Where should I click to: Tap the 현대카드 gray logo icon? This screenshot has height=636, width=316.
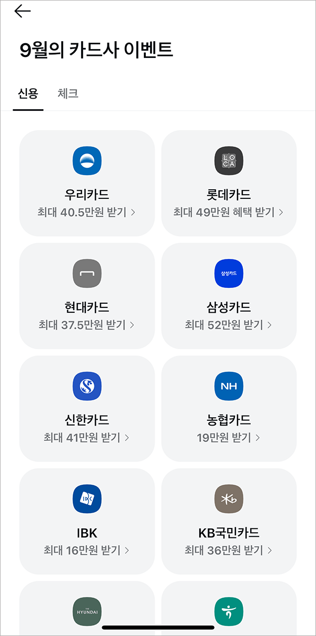click(x=87, y=273)
